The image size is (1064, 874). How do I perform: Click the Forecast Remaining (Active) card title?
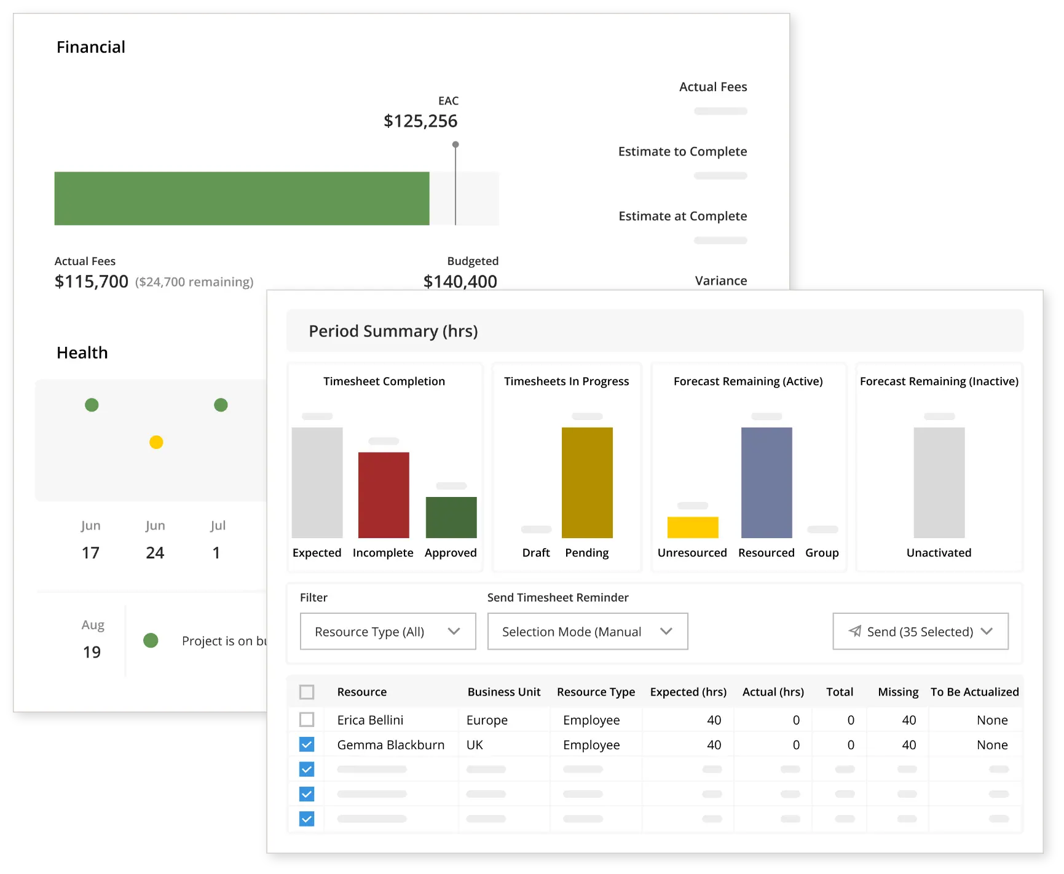(748, 381)
